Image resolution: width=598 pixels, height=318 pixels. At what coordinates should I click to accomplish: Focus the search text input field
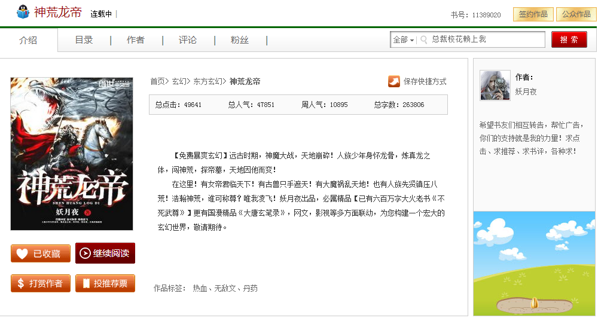pyautogui.click(x=484, y=40)
